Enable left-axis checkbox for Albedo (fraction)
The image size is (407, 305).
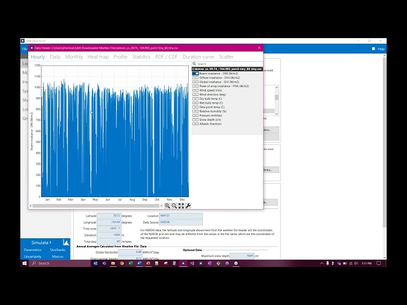(x=193, y=124)
